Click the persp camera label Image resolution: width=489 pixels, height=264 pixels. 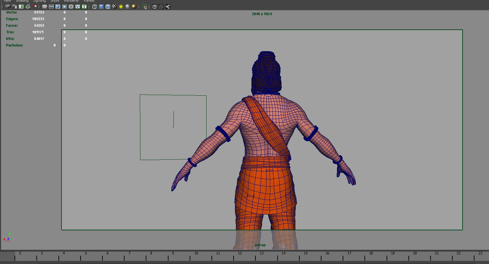(260, 245)
